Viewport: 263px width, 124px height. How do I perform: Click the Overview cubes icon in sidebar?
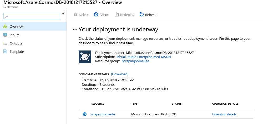click(5, 26)
